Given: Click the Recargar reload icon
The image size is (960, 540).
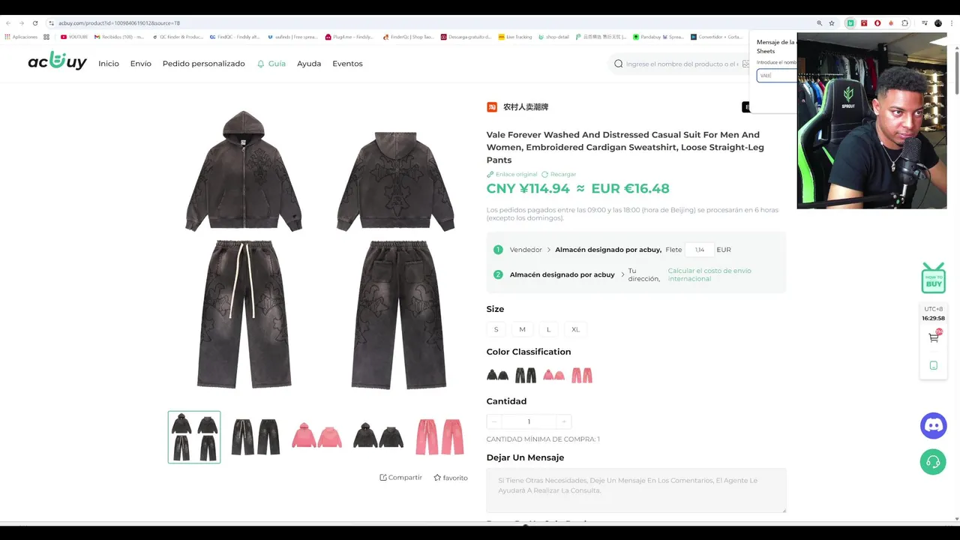Looking at the screenshot, I should click(545, 174).
